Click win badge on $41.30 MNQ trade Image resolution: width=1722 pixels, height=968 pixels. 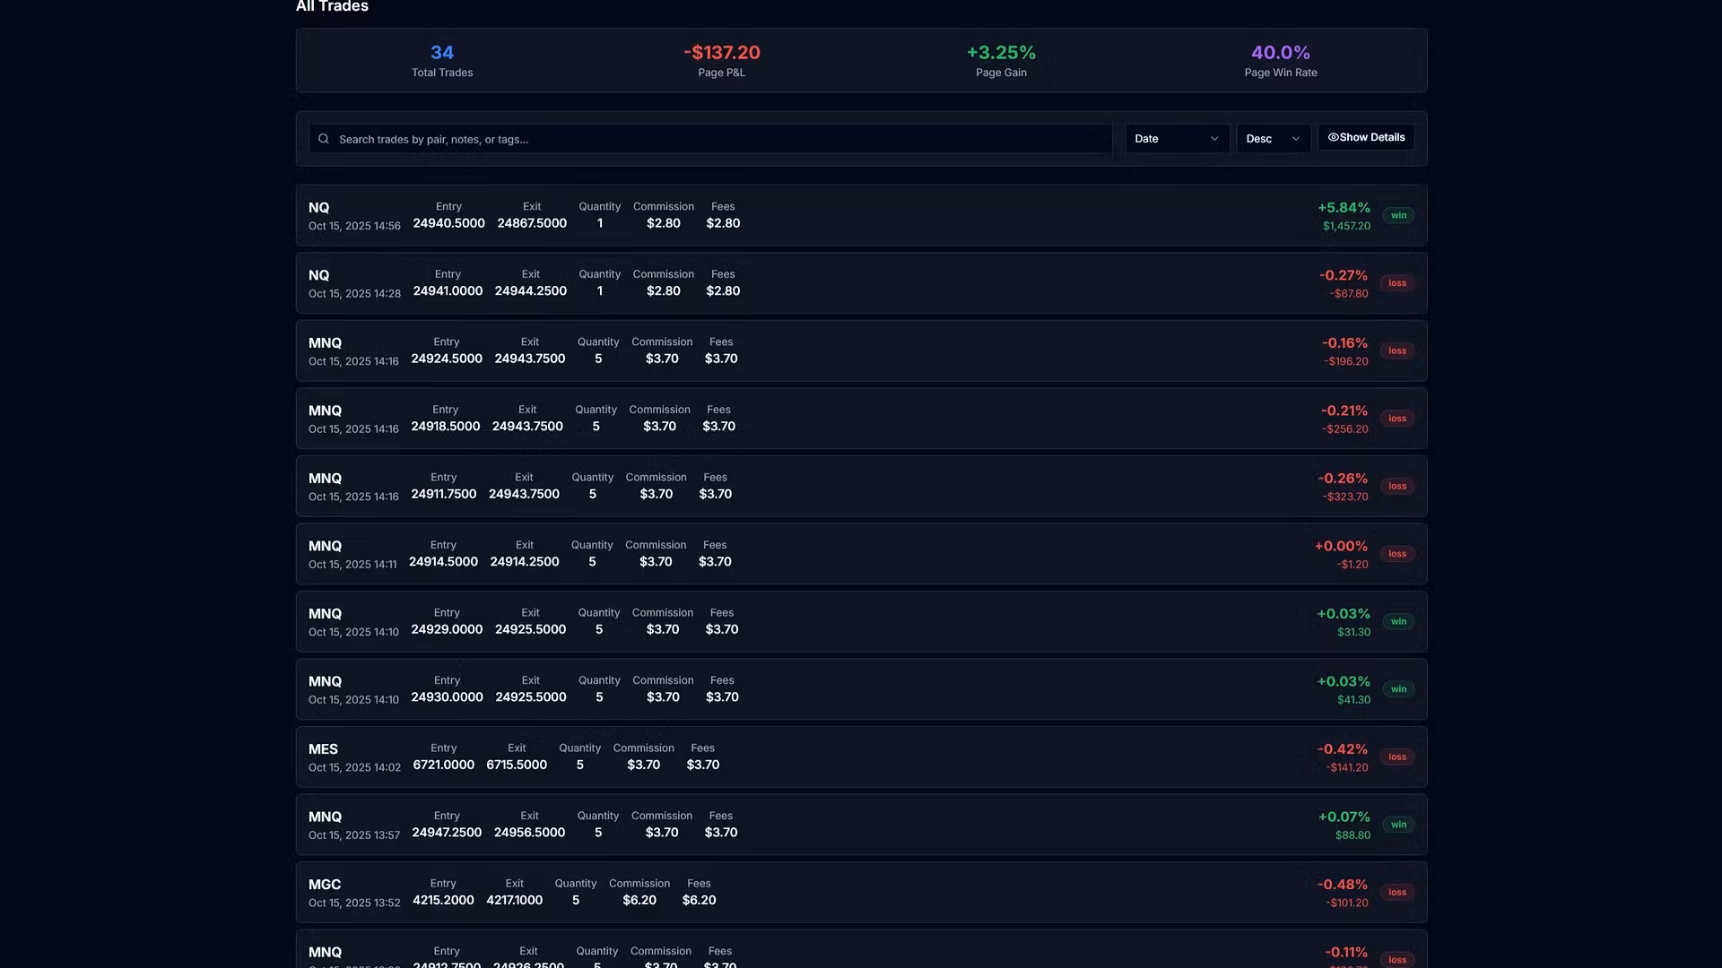pos(1398,689)
